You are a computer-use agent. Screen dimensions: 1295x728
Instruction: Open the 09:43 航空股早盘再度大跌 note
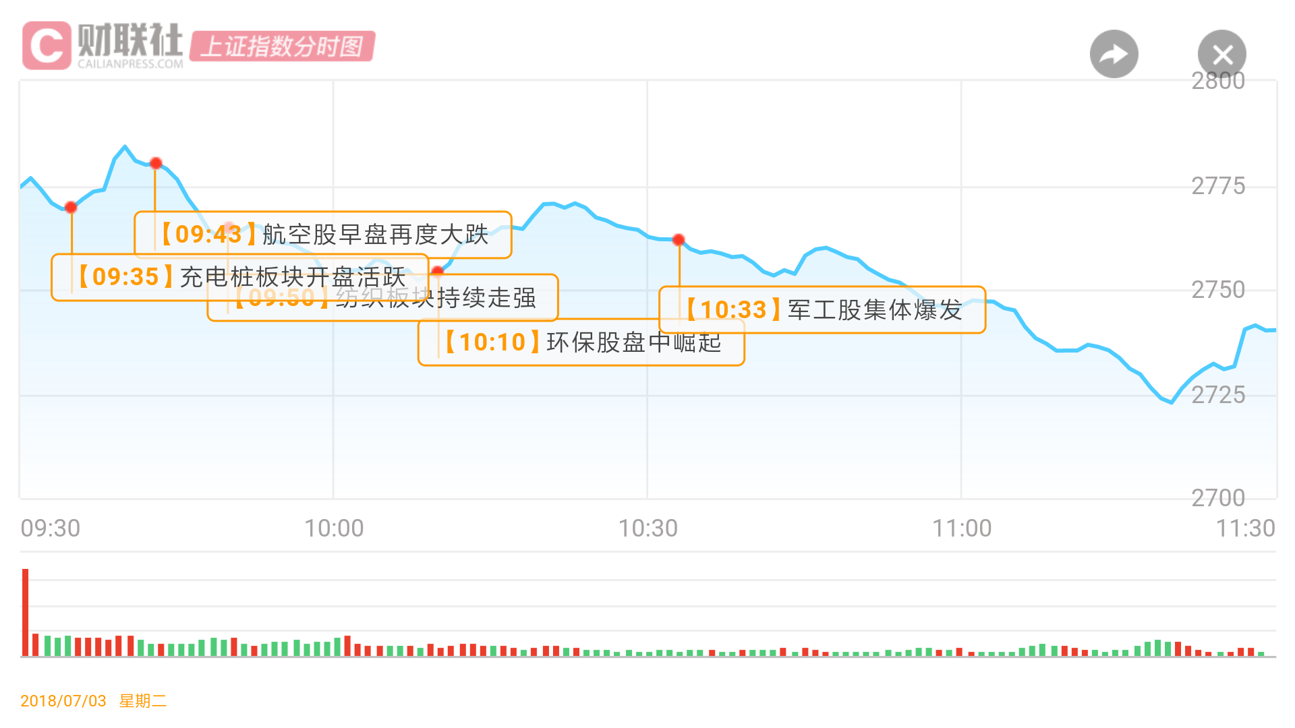pos(323,235)
